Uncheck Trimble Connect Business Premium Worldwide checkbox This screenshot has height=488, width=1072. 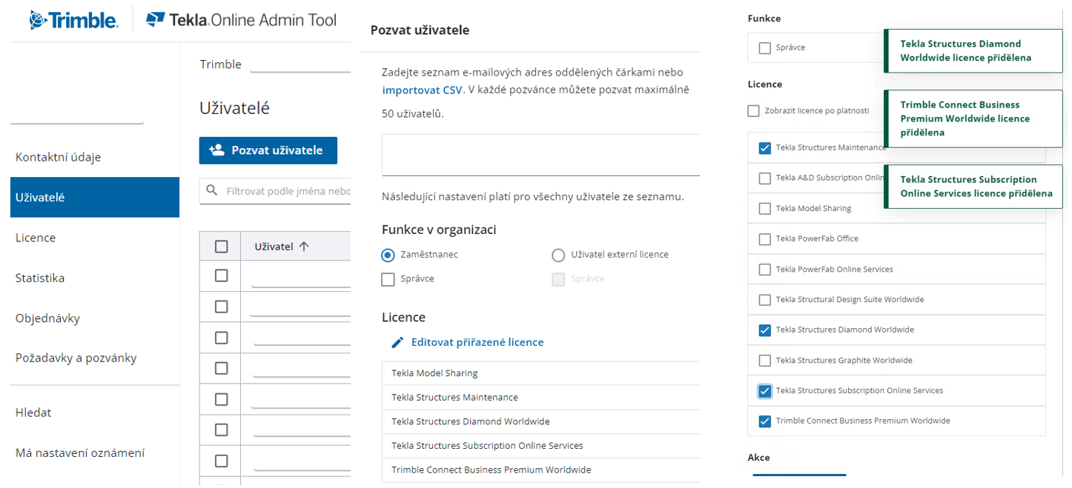(x=765, y=421)
